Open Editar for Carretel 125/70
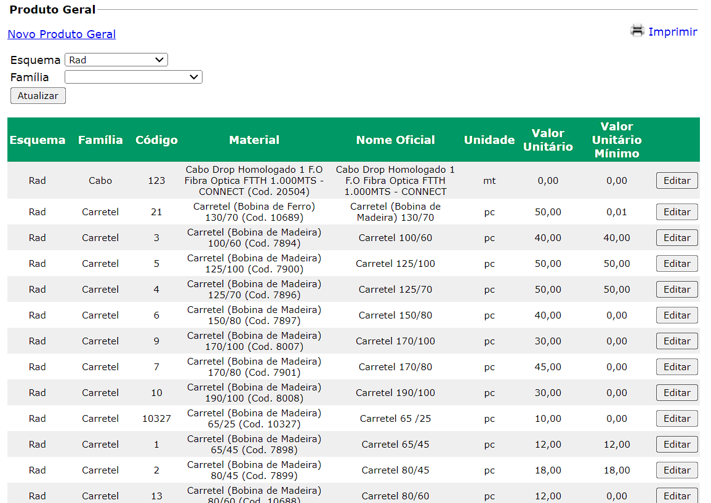The image size is (711, 503). 677,290
